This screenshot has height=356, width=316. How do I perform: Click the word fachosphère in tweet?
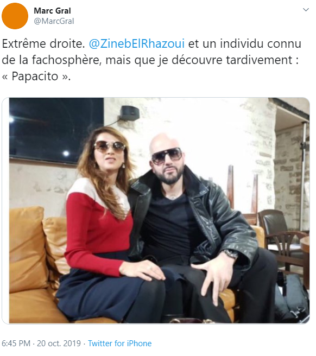[x=66, y=60]
